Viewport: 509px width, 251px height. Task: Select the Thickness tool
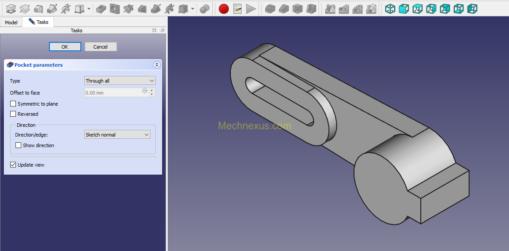(x=311, y=9)
